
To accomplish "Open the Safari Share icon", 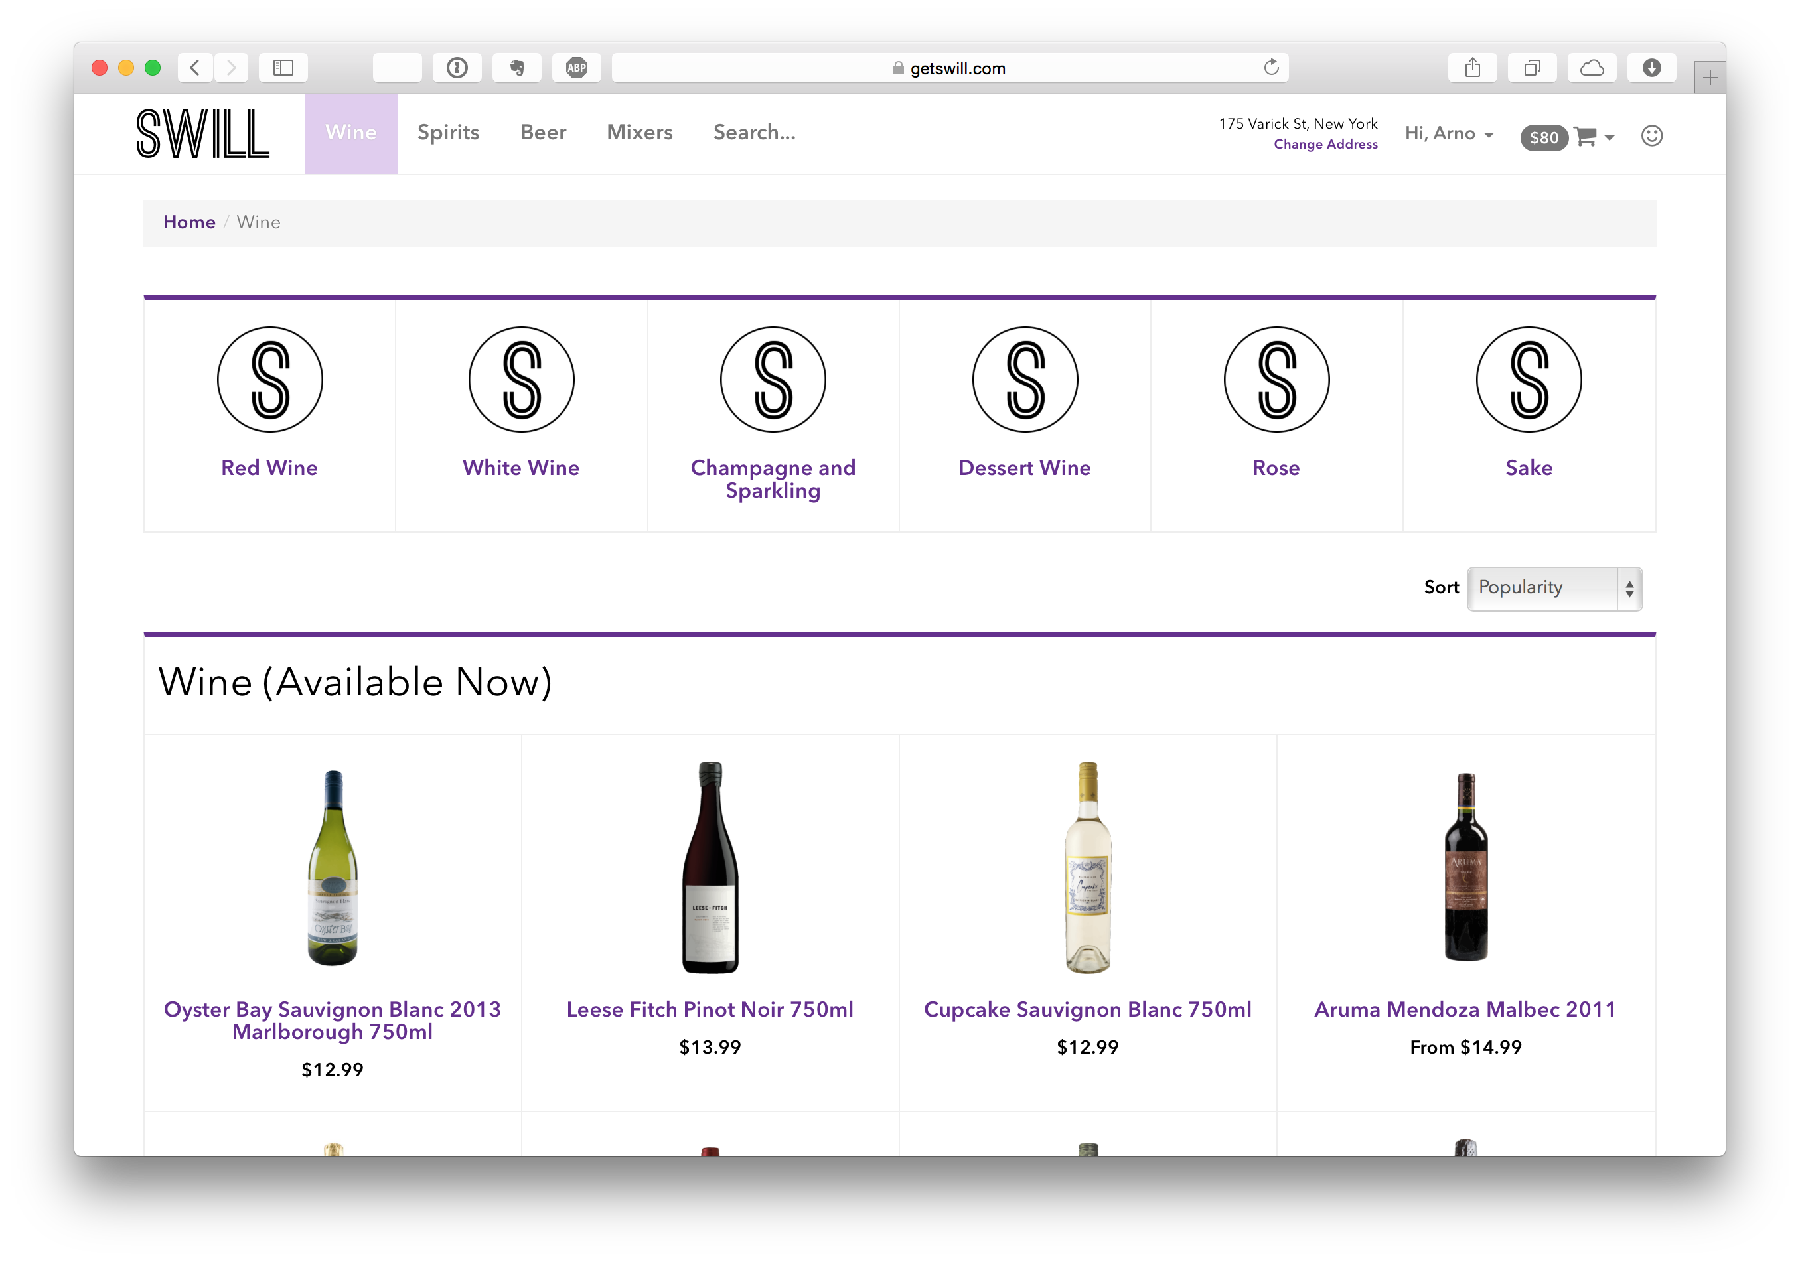I will tap(1472, 68).
